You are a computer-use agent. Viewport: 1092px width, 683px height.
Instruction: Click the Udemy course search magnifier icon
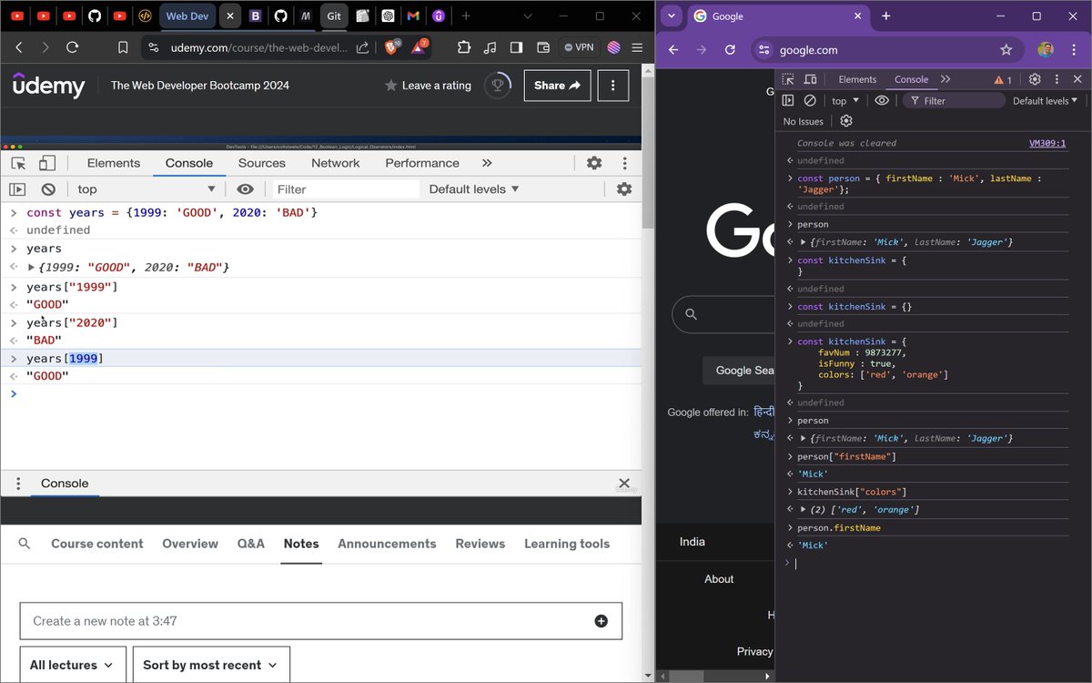[25, 544]
